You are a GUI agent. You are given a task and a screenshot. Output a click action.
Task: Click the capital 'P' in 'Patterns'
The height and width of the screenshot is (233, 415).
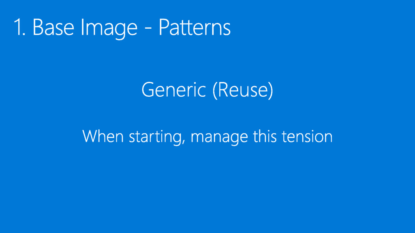[x=164, y=27]
